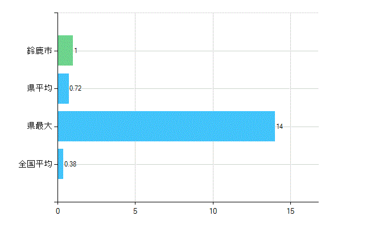Click the right end of the 県最大 bar
The image size is (370, 228).
(273, 126)
